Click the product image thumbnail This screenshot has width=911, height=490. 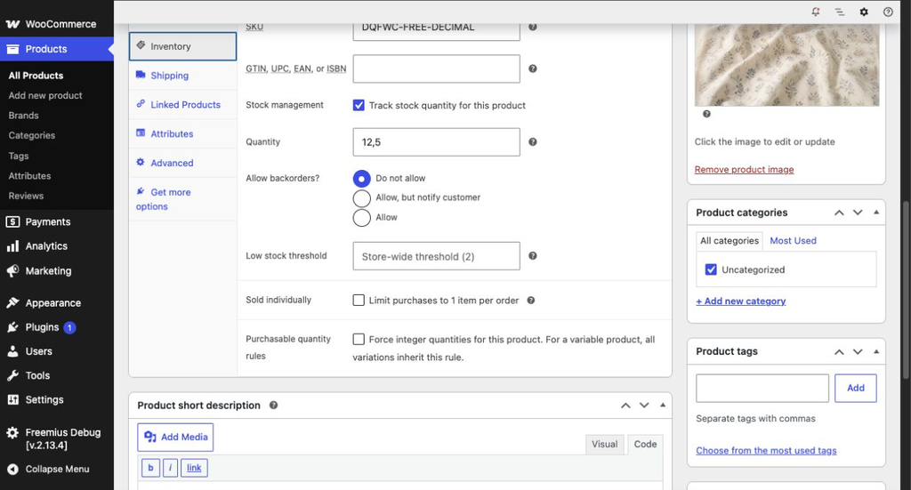pos(786,65)
